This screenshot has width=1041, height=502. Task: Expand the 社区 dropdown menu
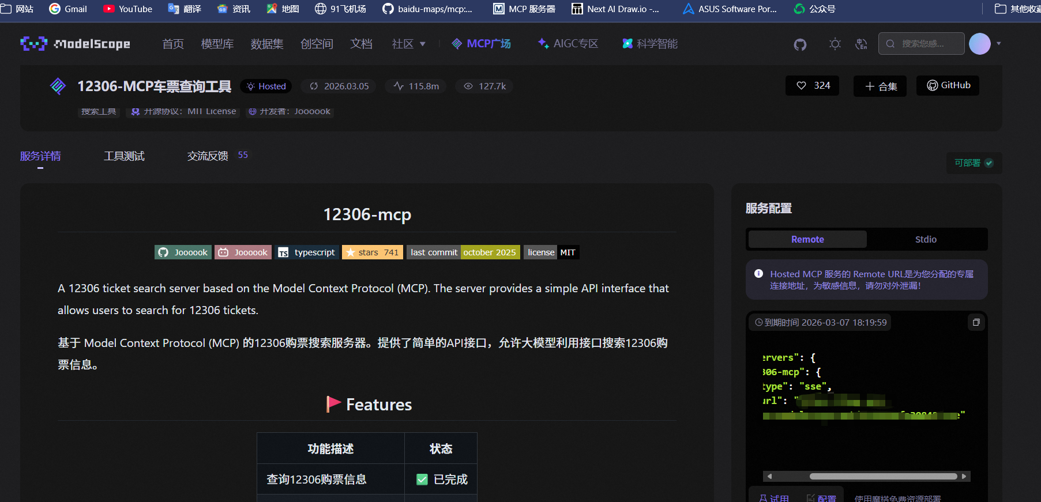(x=408, y=44)
